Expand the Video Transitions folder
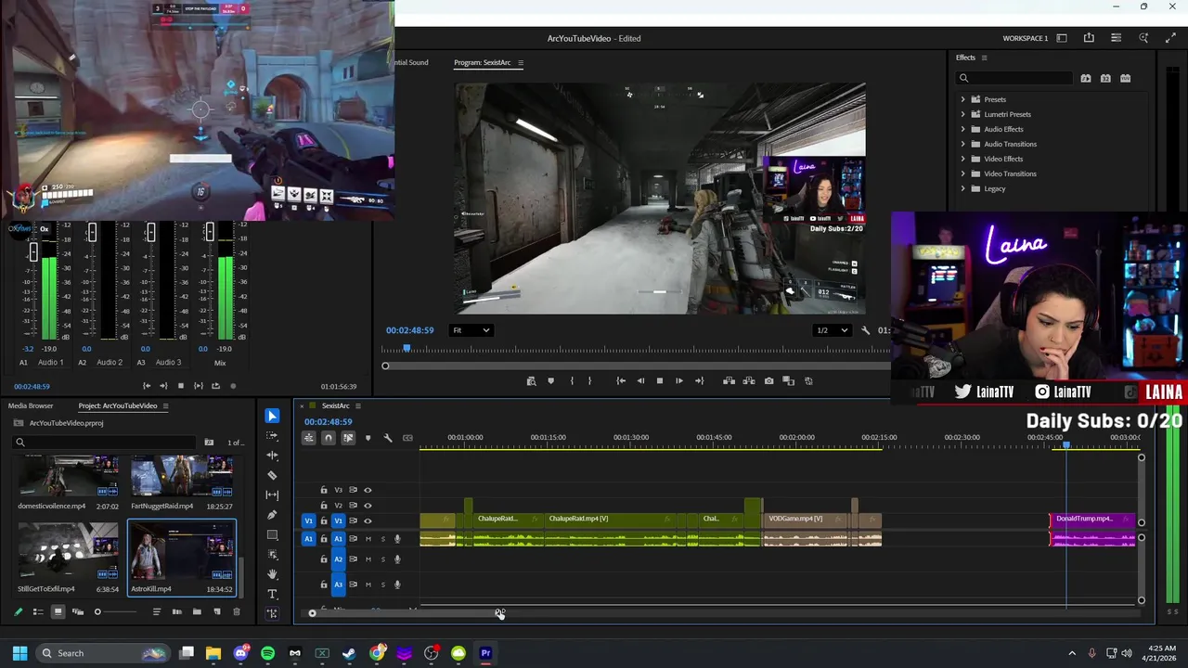The width and height of the screenshot is (1188, 668). pos(962,173)
